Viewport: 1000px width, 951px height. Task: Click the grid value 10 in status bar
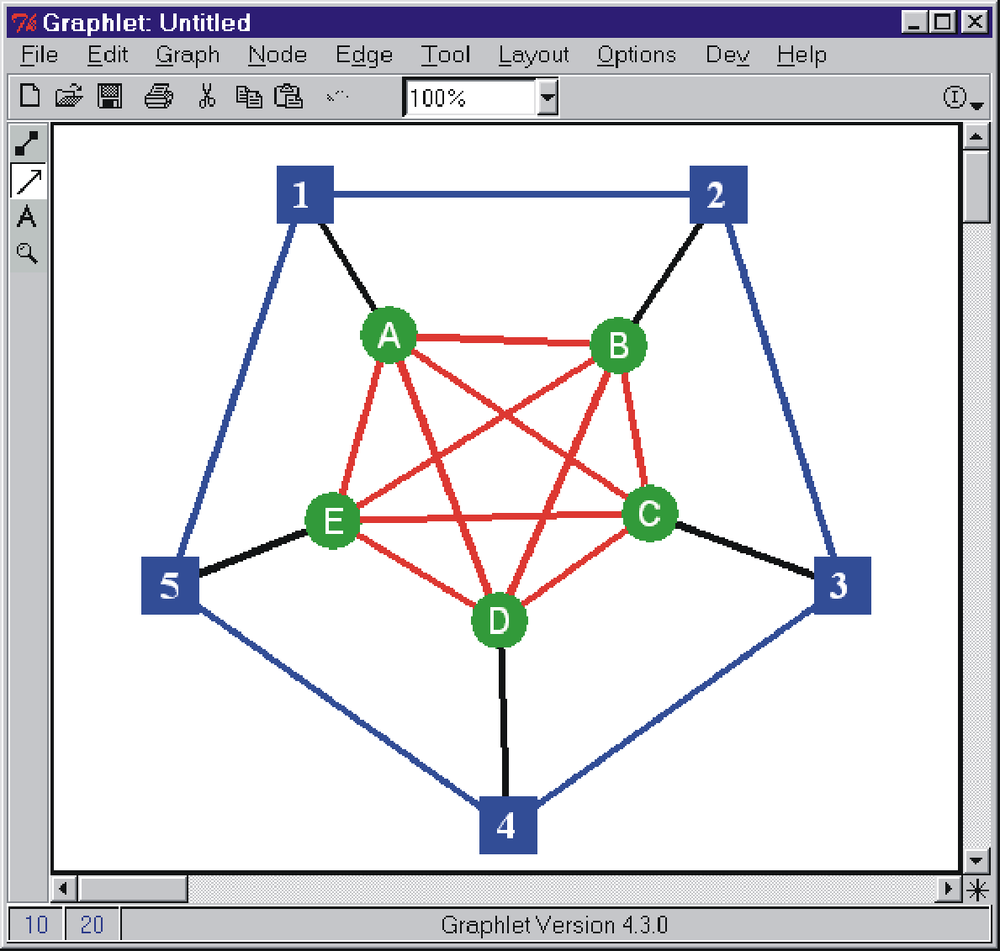pos(36,925)
